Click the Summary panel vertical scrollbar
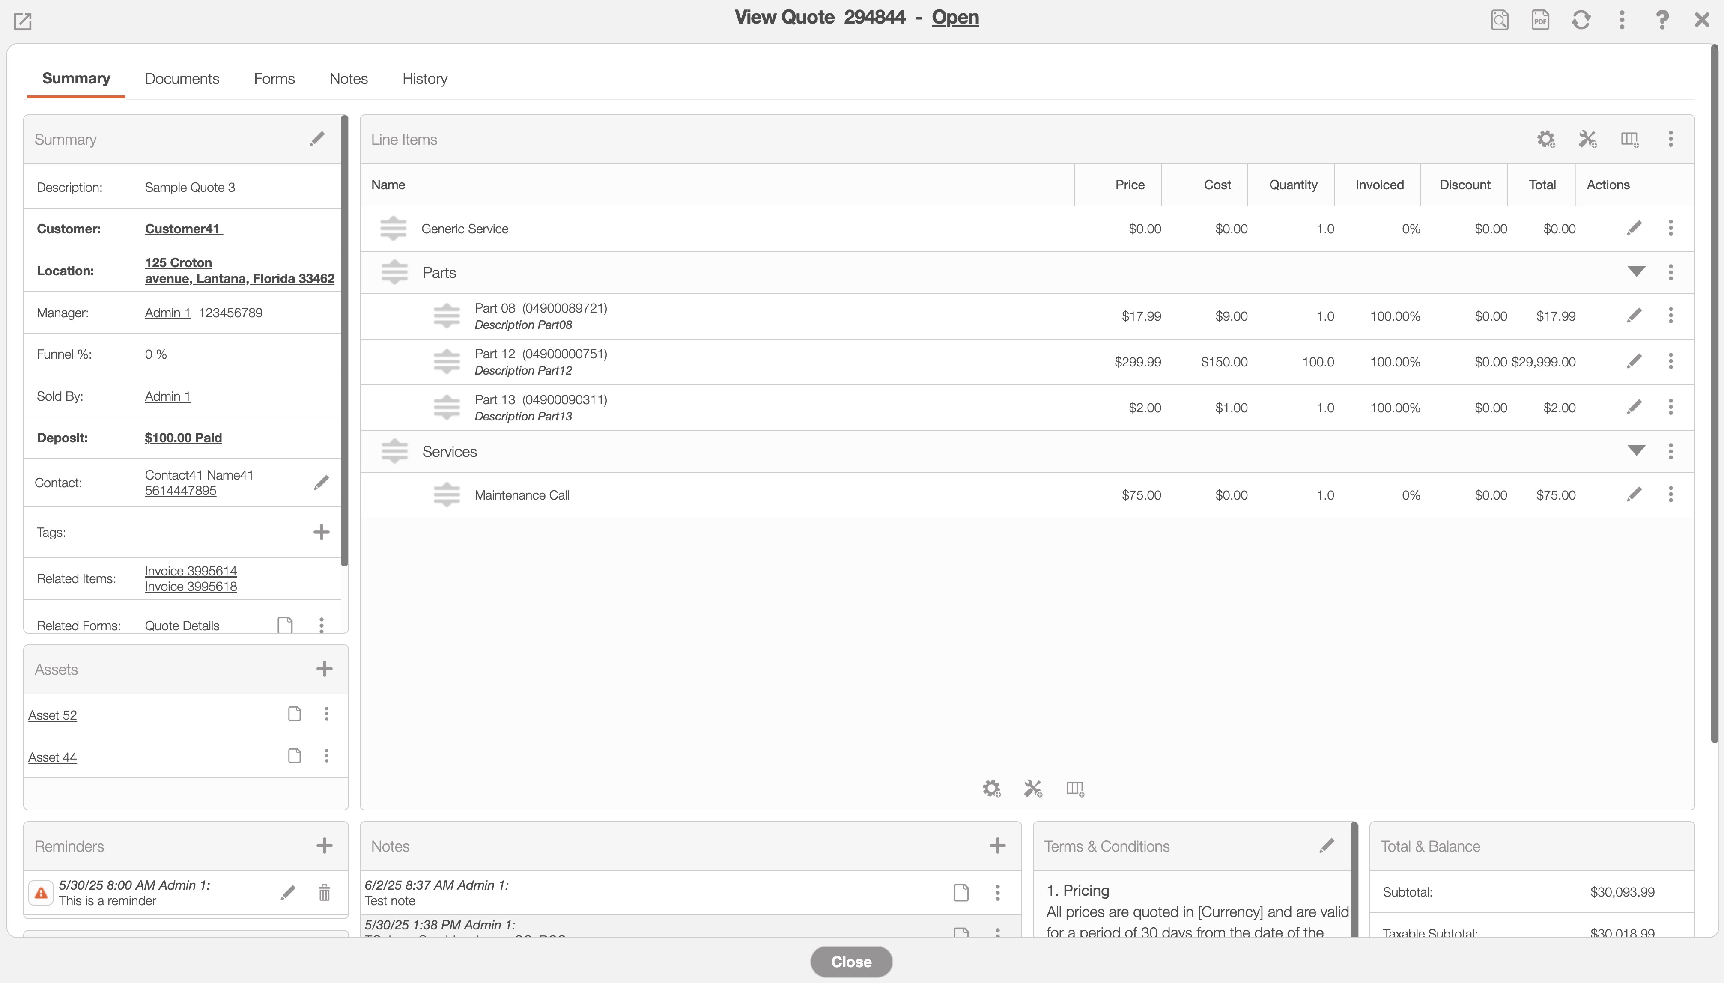The image size is (1724, 983). tap(344, 337)
